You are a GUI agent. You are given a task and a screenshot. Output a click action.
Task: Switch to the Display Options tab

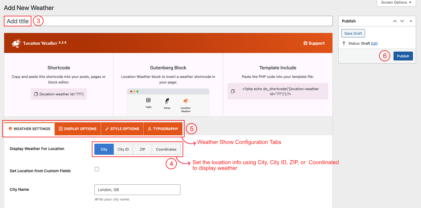[78, 129]
